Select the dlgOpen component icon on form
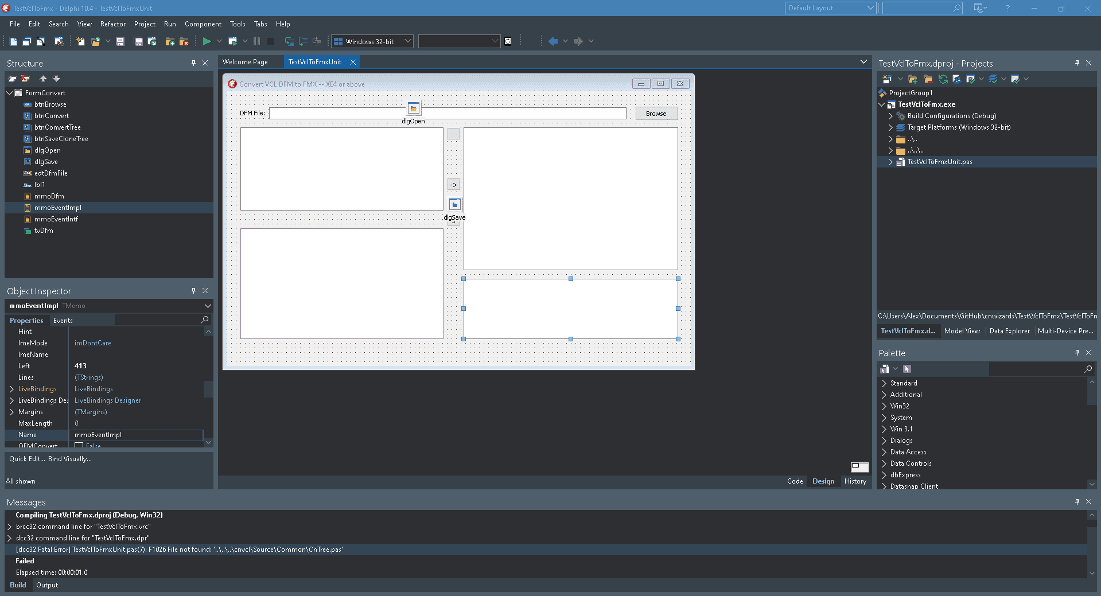Screen dimensions: 1101x596 [x=414, y=108]
